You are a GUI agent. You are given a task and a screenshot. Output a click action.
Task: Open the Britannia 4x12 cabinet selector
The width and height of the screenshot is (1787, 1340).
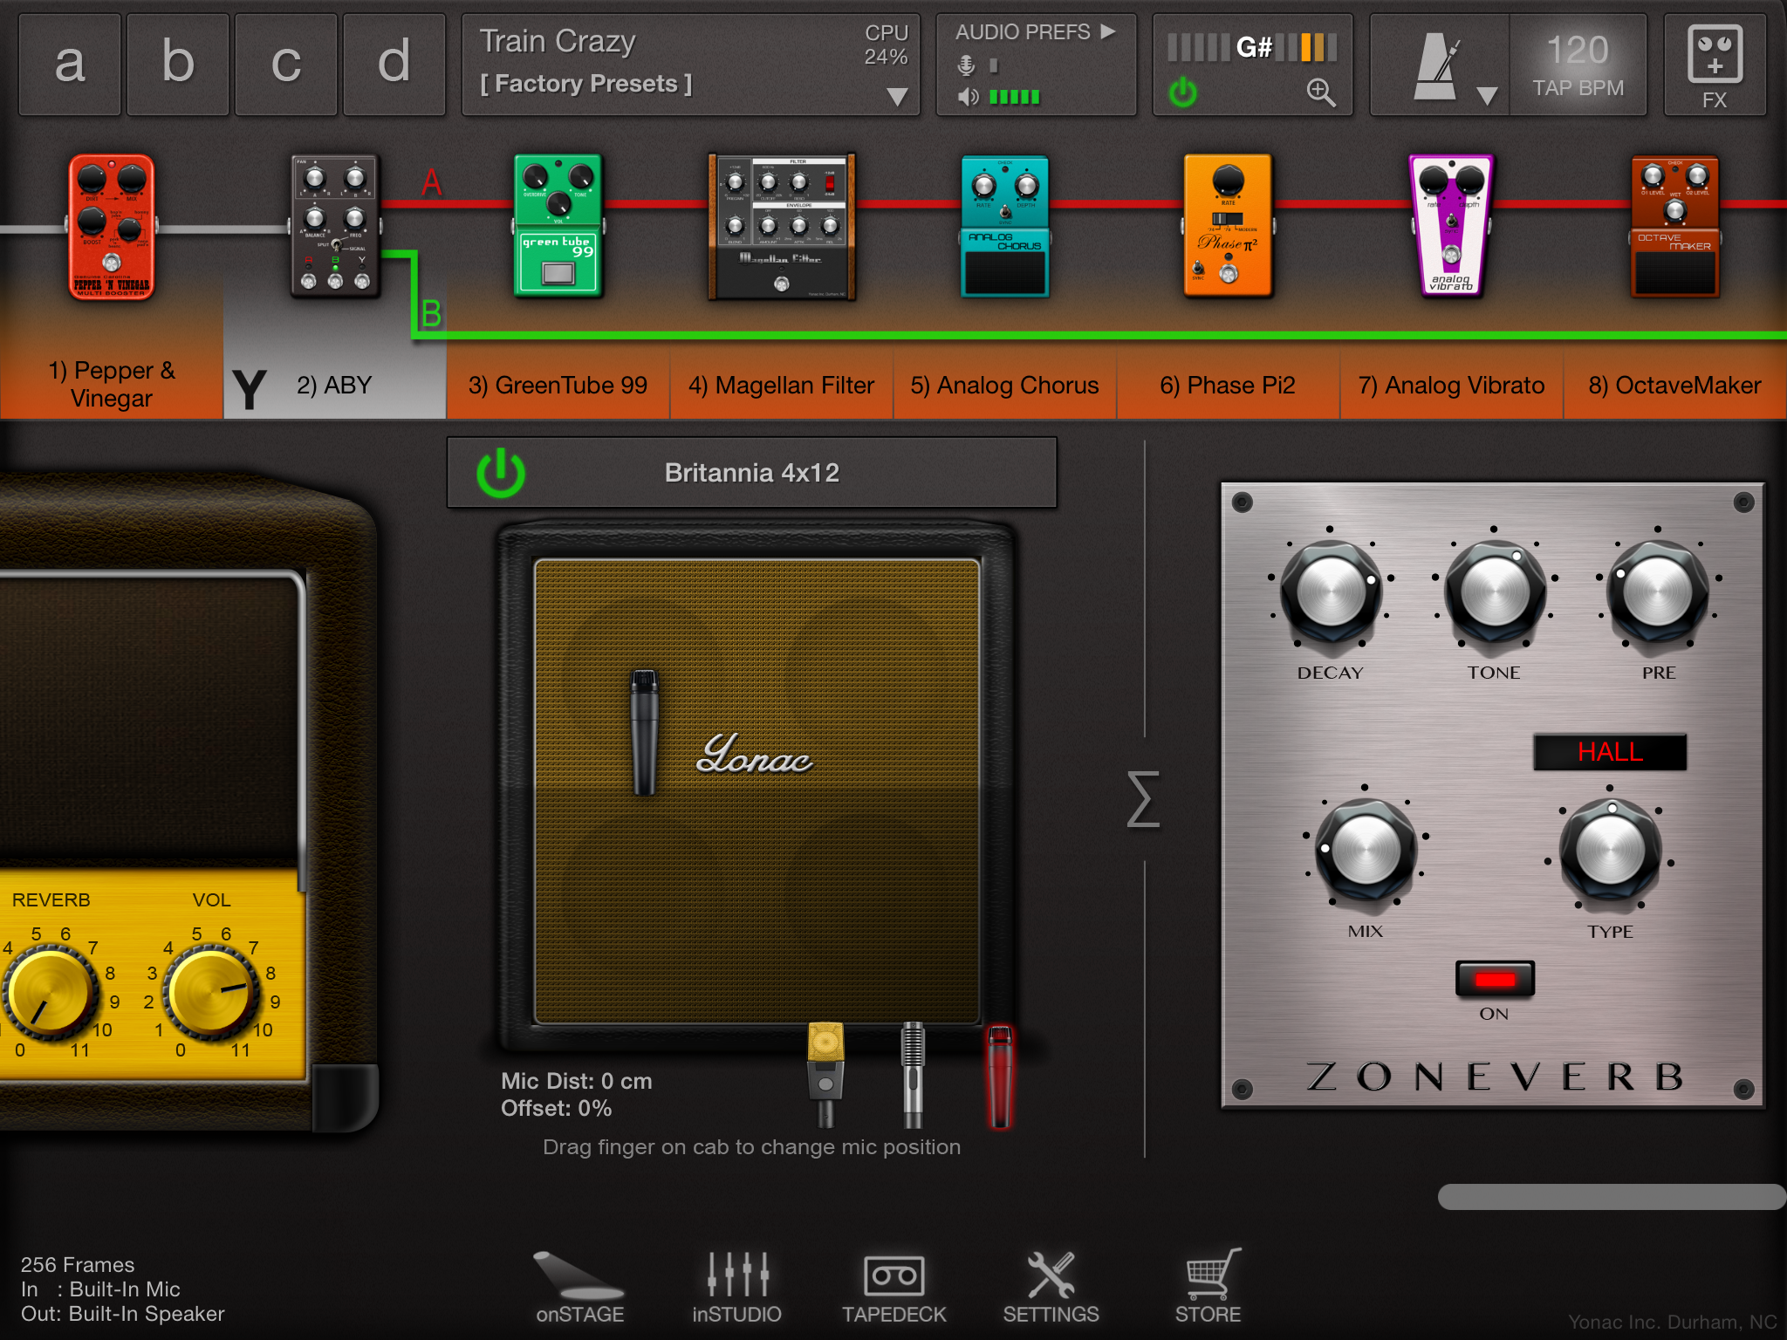click(752, 473)
